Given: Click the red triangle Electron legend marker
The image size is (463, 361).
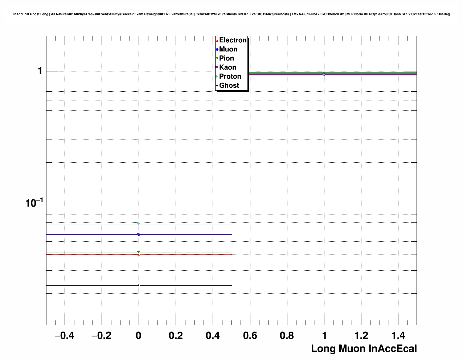Looking at the screenshot, I should tap(217, 41).
